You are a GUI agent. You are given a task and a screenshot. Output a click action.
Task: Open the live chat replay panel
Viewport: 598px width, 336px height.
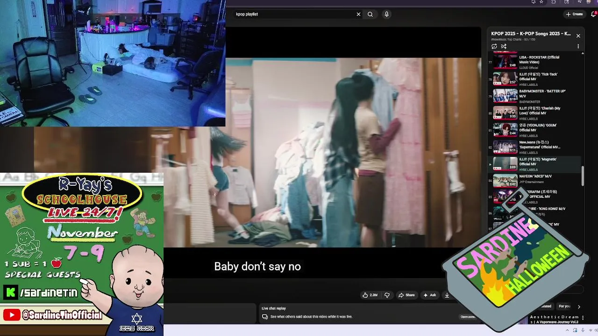coord(468,317)
